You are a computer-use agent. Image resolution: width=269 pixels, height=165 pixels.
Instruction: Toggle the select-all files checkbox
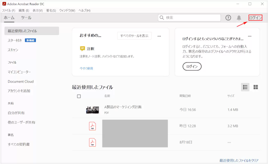pos(79,96)
